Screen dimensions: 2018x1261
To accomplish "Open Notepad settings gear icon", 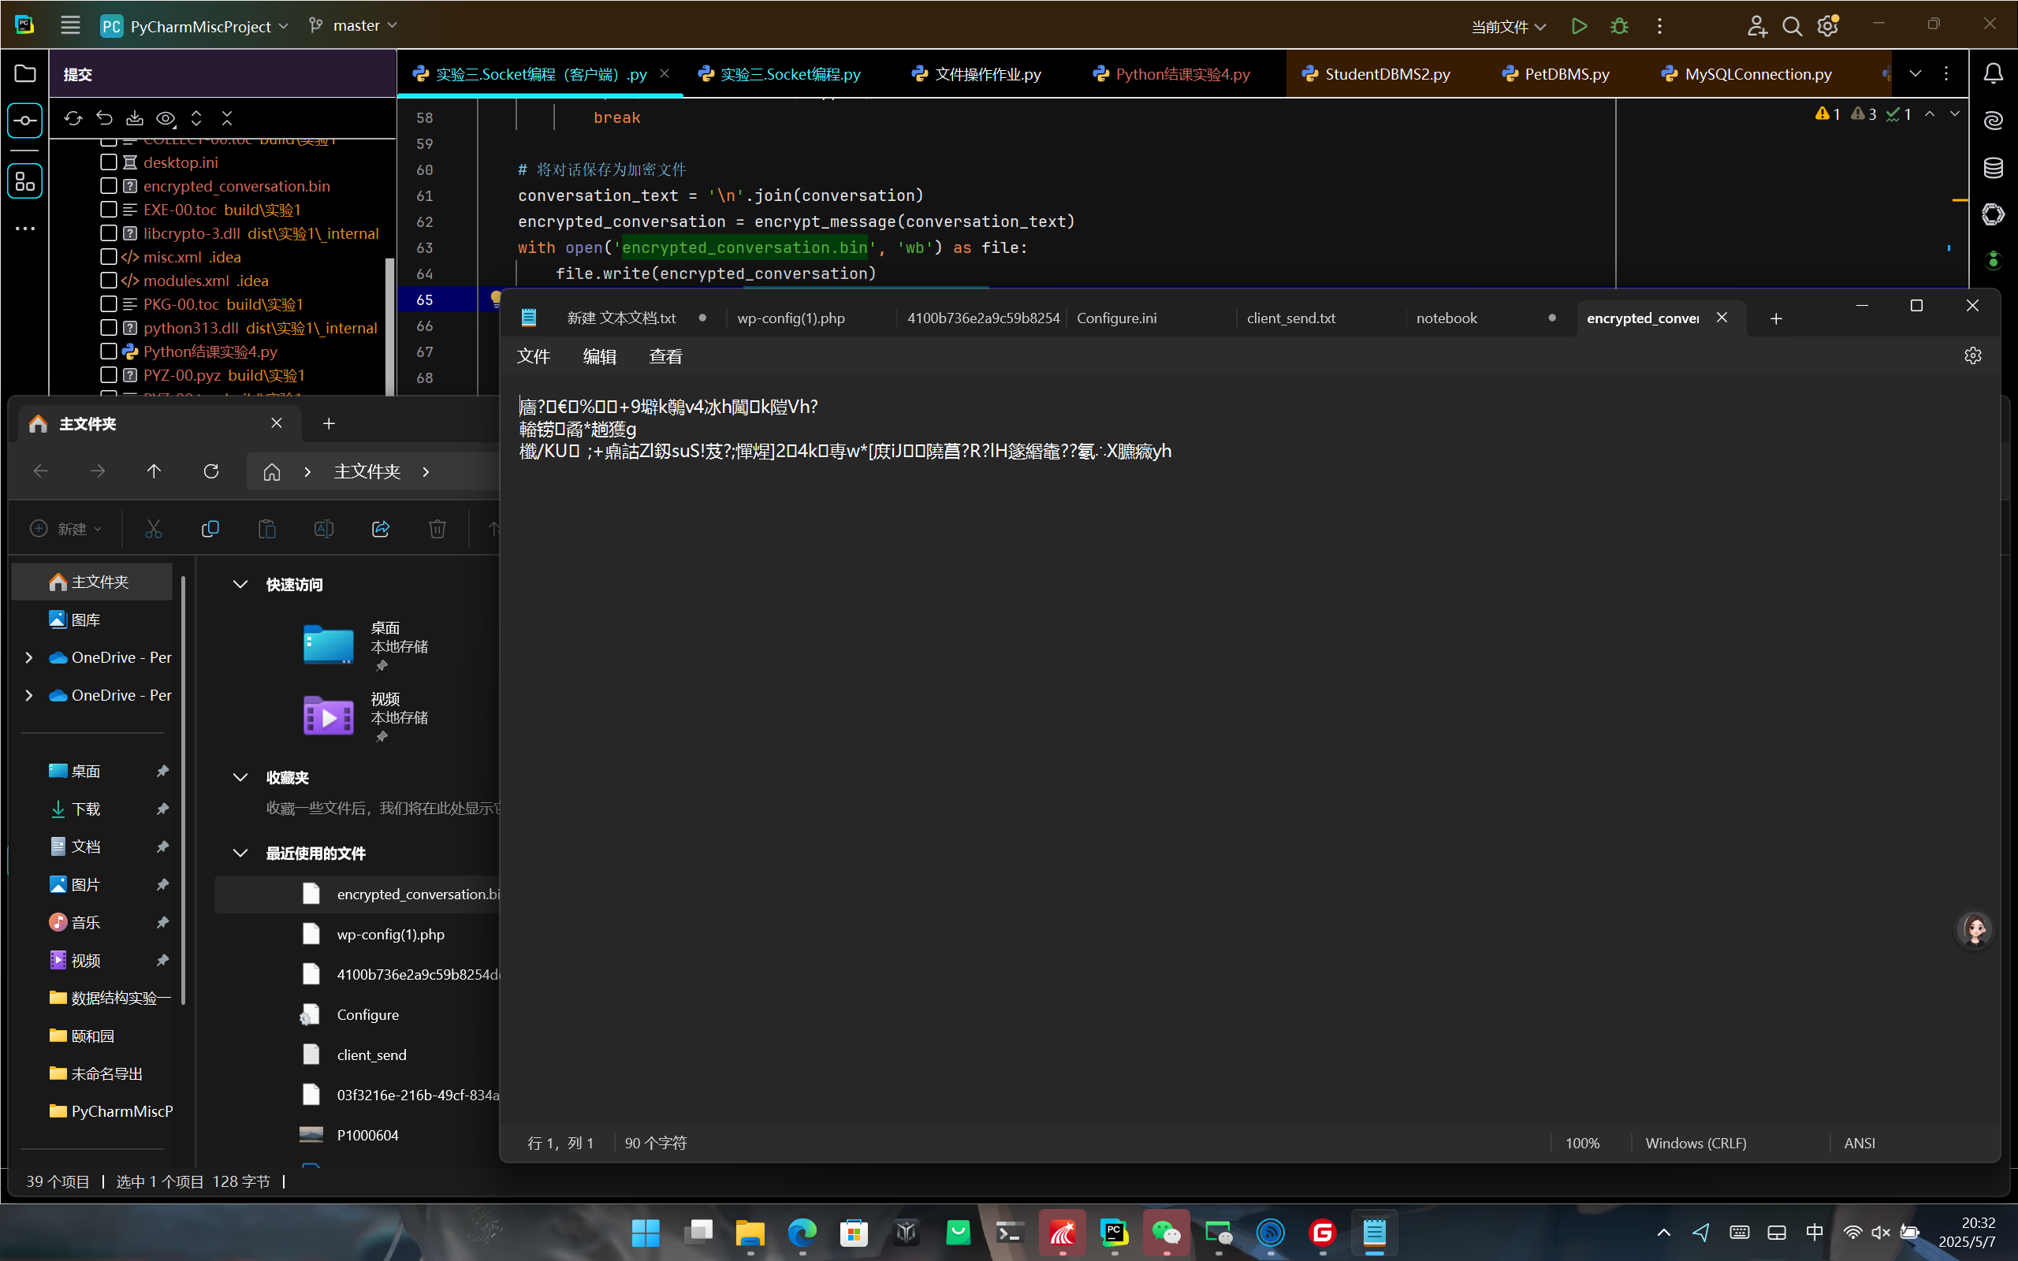I will (1972, 356).
